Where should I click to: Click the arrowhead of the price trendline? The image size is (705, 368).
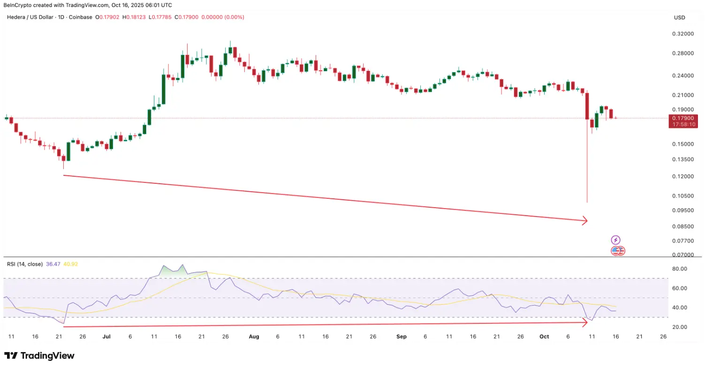coord(584,220)
